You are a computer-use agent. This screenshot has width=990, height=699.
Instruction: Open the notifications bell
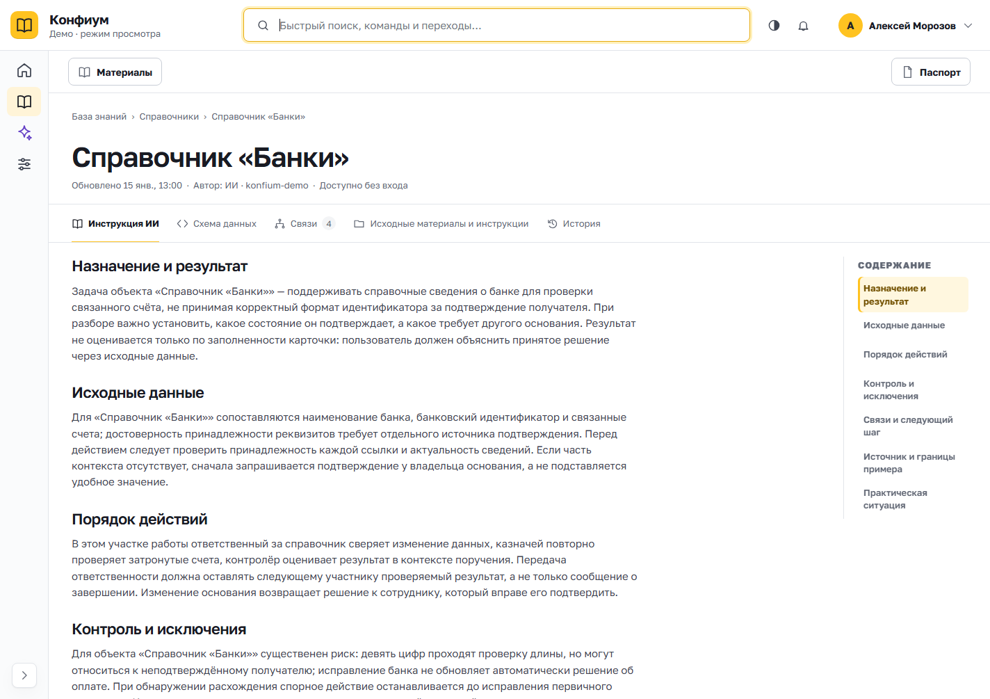click(x=803, y=26)
